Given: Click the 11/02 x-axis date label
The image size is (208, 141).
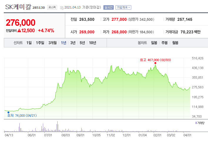Looking at the screenshot, I should pyautogui.click(x=111, y=135).
